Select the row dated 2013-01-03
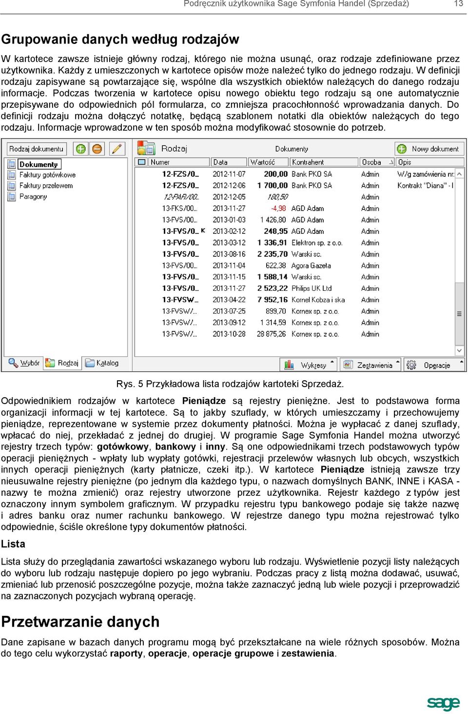The width and height of the screenshot is (468, 714). pyautogui.click(x=295, y=220)
